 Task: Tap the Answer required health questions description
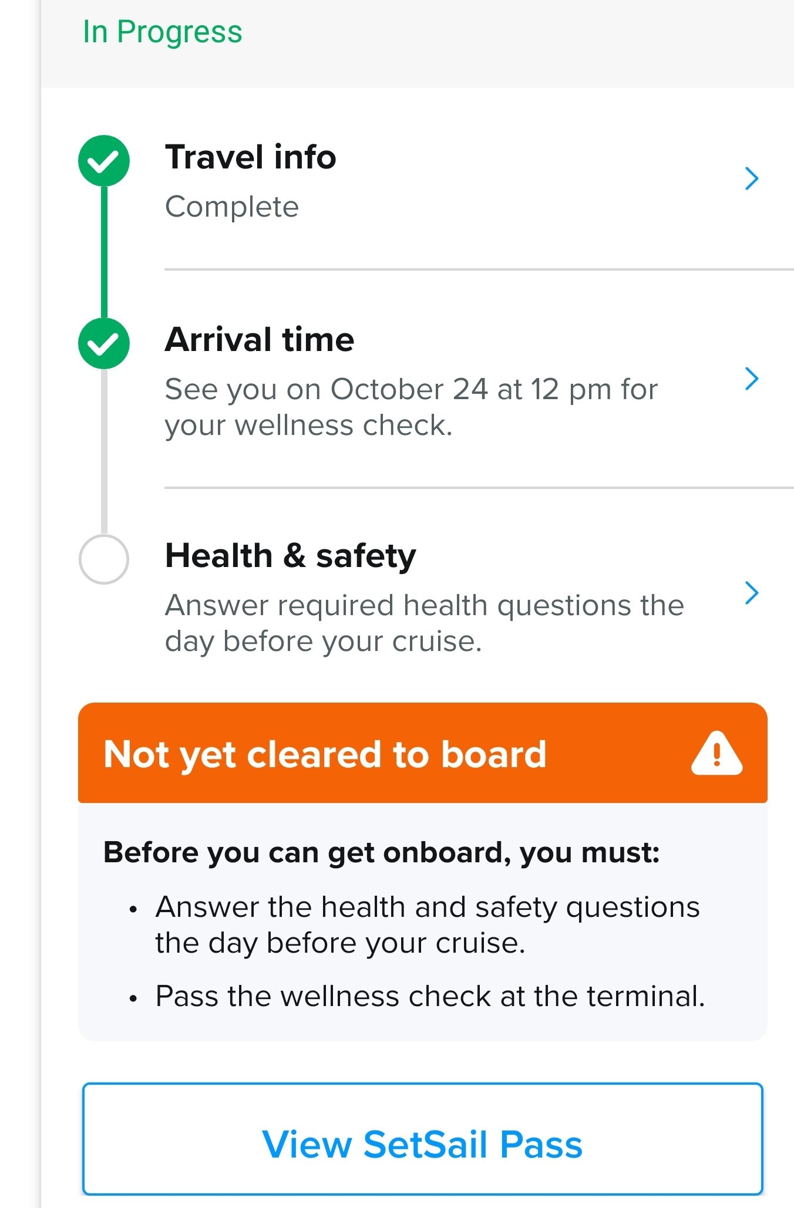point(425,623)
